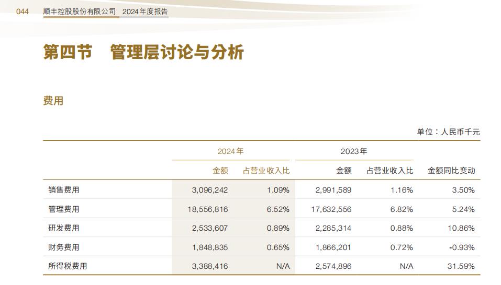Click N/A in 2024年 所得税费用 row
501x285 pixels.
pos(283,266)
